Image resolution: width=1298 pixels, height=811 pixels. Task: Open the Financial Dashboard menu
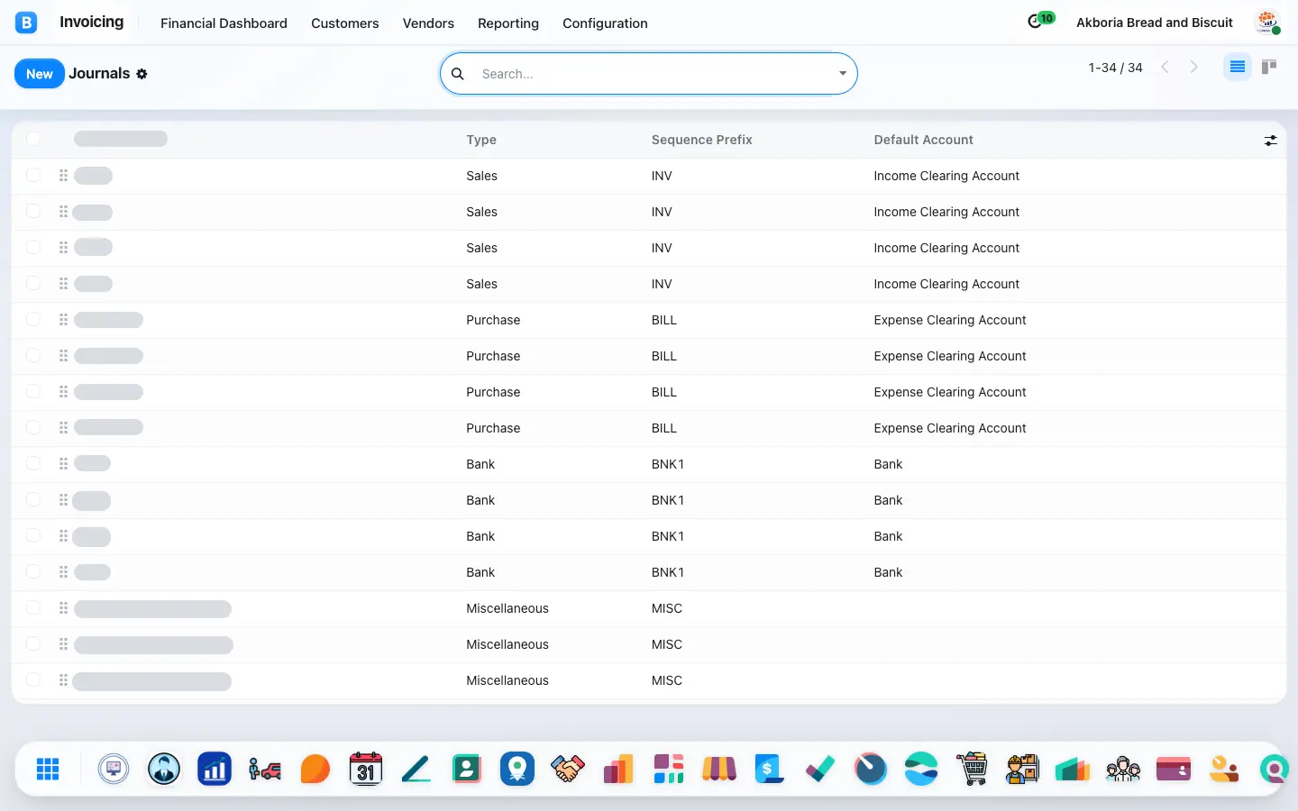pos(224,23)
